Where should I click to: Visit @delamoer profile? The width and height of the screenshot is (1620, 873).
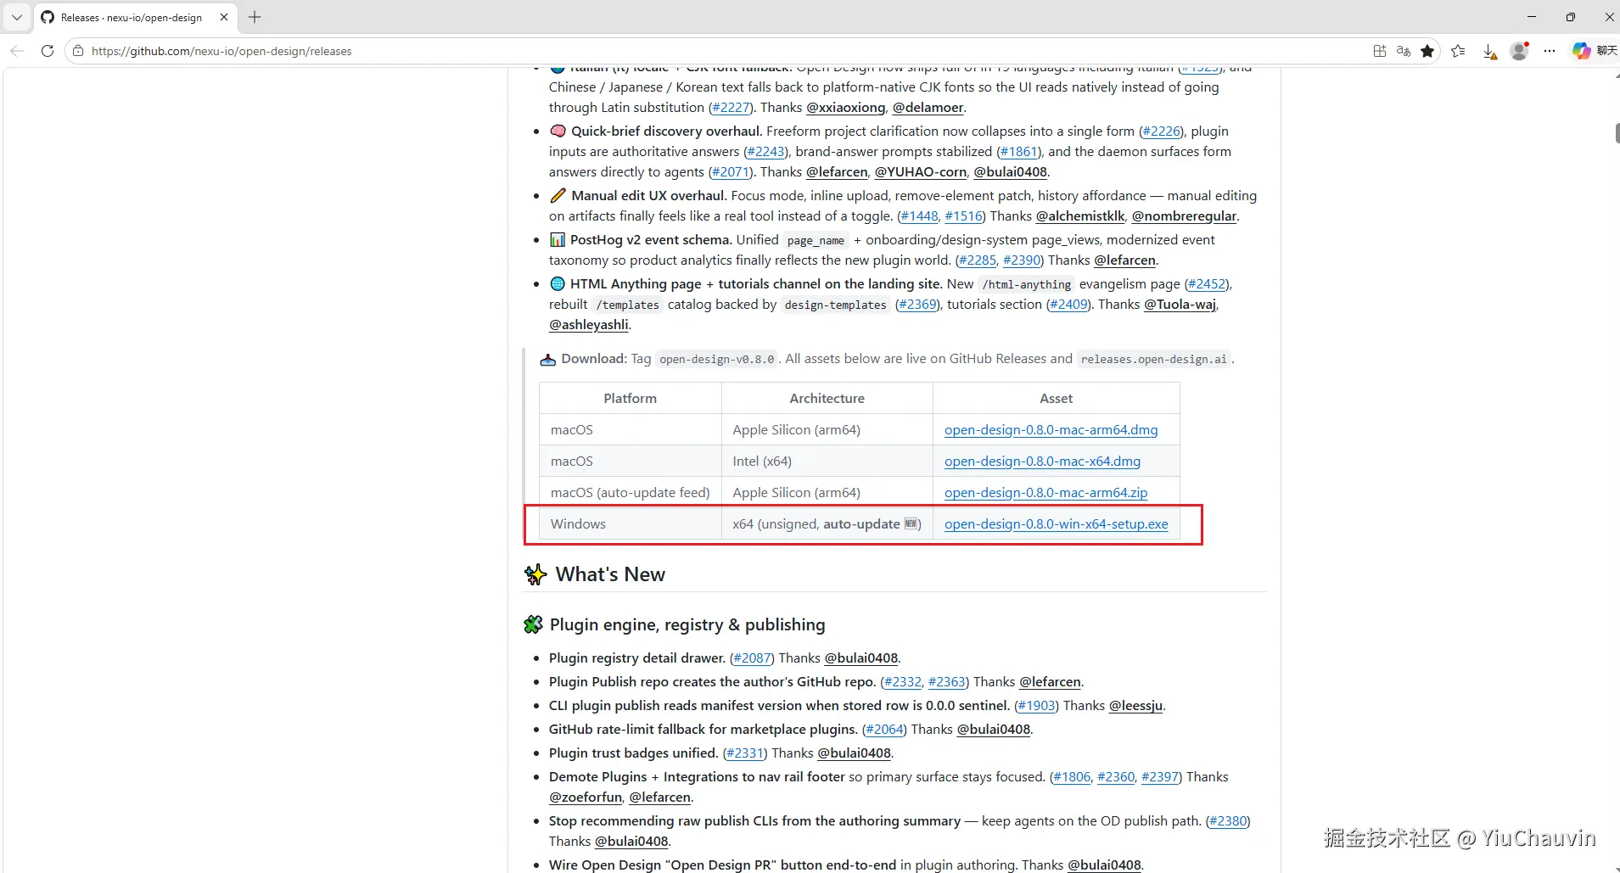pyautogui.click(x=928, y=108)
